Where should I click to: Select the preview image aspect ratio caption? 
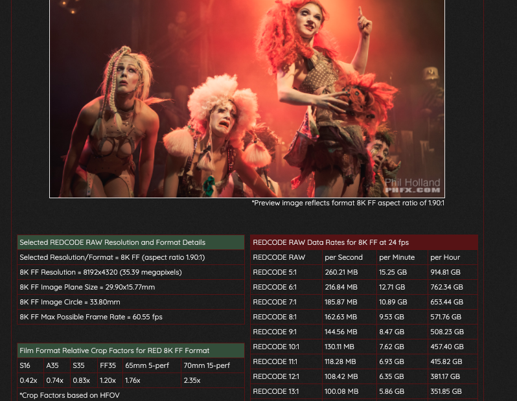[348, 203]
